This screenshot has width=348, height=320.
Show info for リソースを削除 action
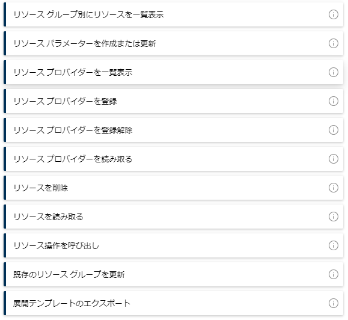click(x=333, y=188)
